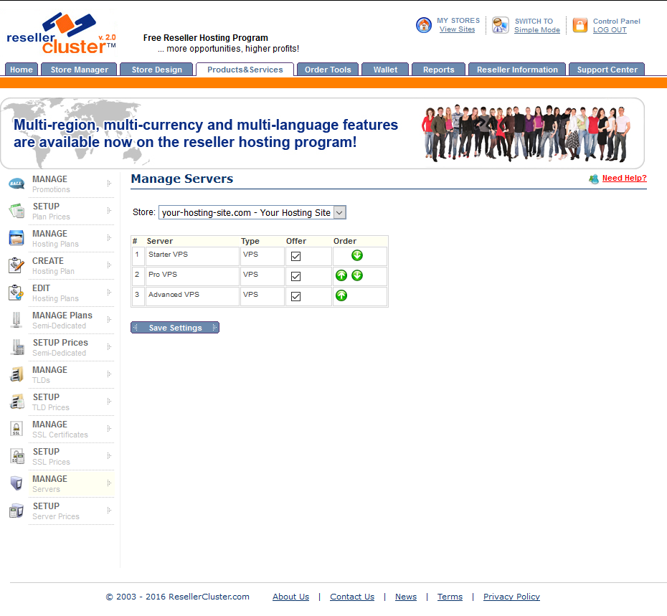Open the Privacy Policy footer link
Image resolution: width=667 pixels, height=616 pixels.
(x=511, y=597)
